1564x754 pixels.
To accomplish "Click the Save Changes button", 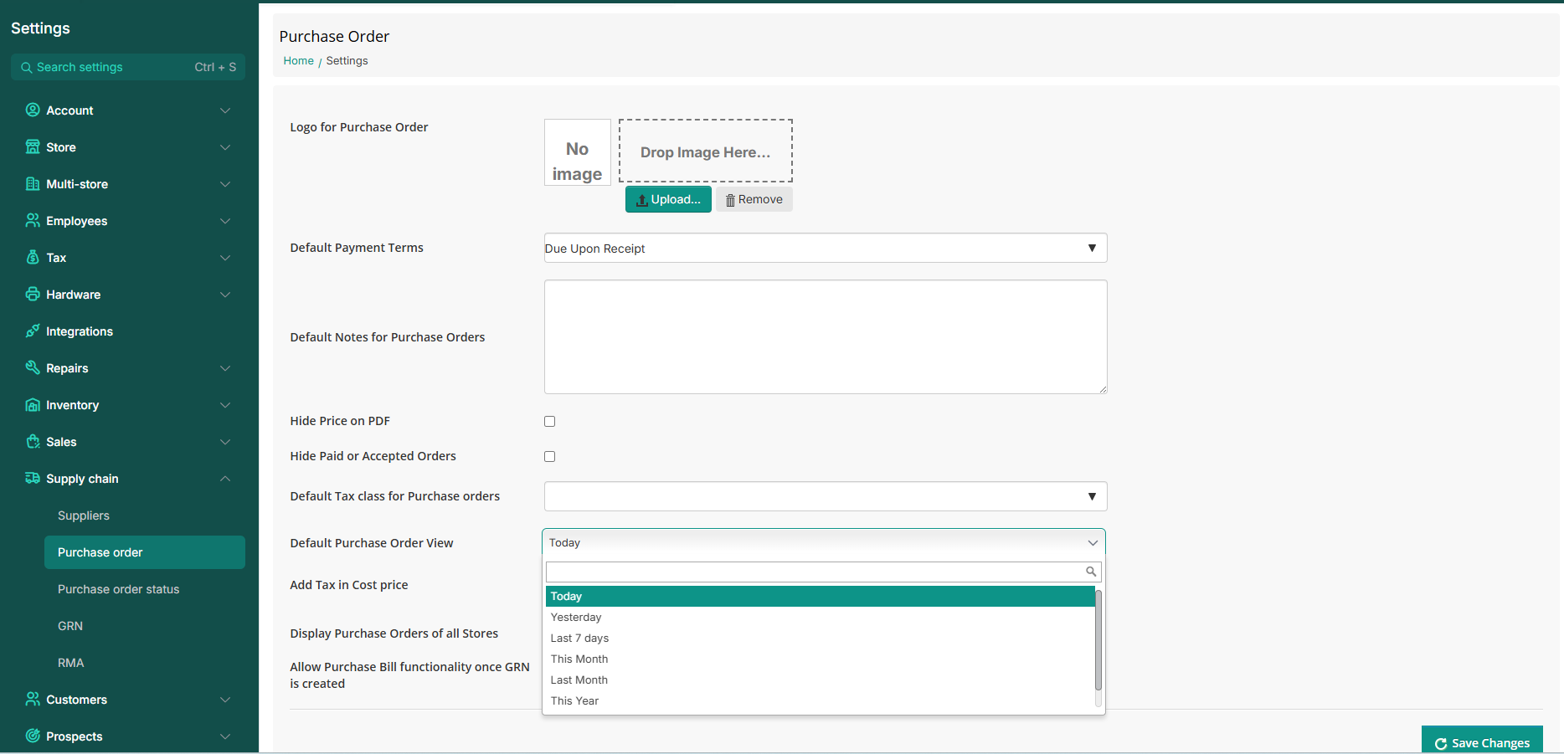I will point(1481,742).
